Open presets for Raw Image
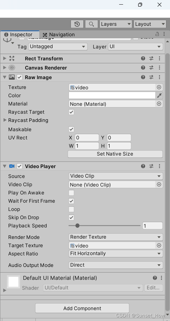This screenshot has width=170, height=321. coord(151,77)
